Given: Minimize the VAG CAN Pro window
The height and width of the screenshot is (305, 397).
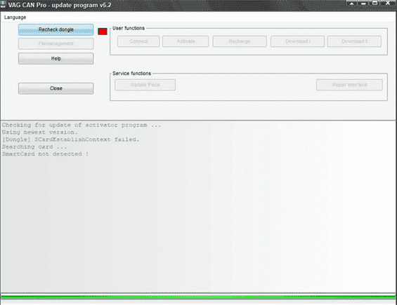Looking at the screenshot, I should [x=363, y=4].
